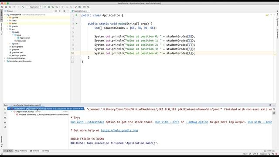This screenshot has height=157, width=279.
Task: Minimize the Run tool window
Action: pos(274,105)
